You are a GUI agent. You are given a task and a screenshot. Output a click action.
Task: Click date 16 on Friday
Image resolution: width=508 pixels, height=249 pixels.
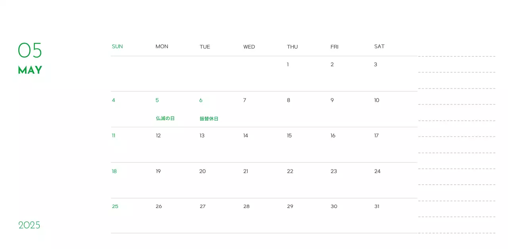point(333,135)
